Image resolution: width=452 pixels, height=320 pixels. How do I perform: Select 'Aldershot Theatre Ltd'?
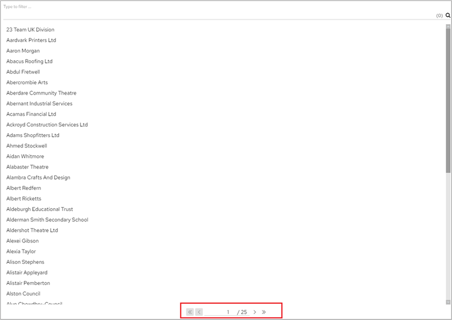(32, 230)
